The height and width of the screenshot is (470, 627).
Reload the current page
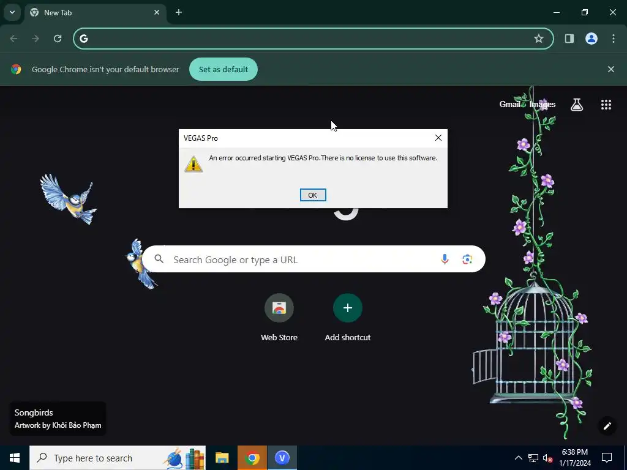58,39
